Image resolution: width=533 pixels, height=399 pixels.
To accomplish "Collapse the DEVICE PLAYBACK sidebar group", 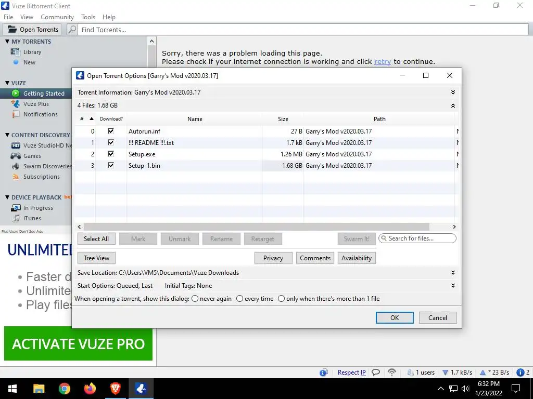I will pyautogui.click(x=7, y=197).
